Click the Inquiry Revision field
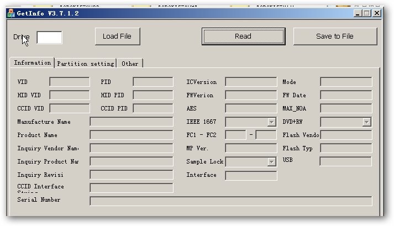394x226 pixels. 132,175
